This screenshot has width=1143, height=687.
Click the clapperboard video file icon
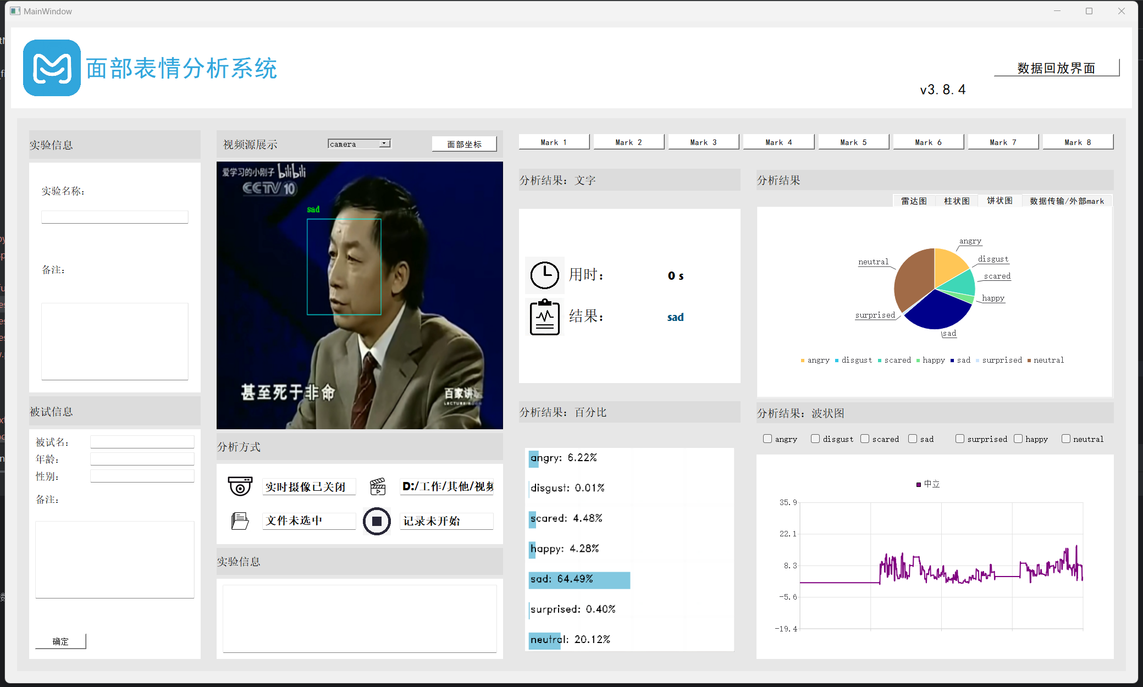377,486
